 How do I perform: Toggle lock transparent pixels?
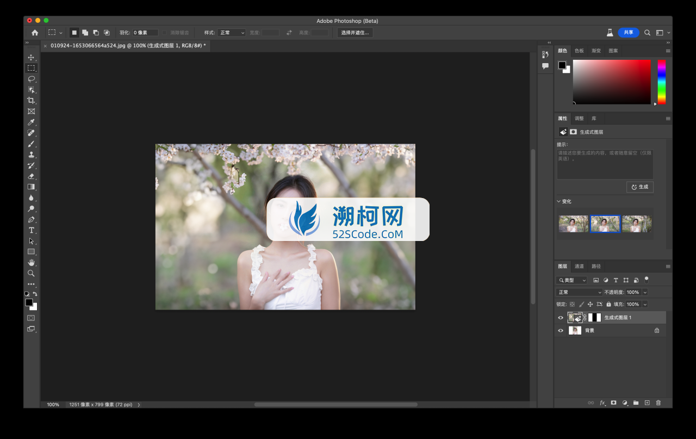tap(572, 305)
